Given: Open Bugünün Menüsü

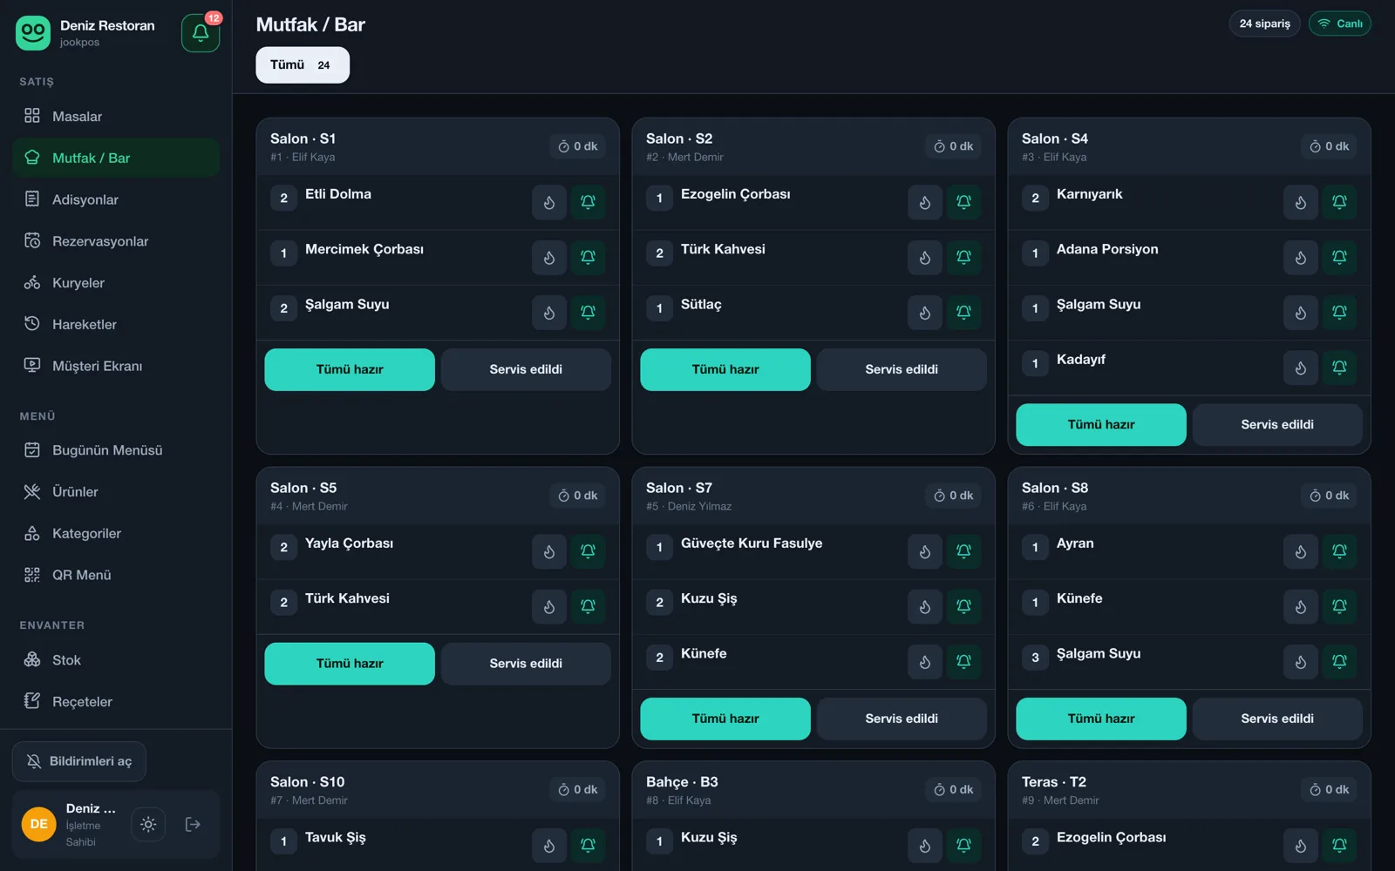Looking at the screenshot, I should (116, 450).
